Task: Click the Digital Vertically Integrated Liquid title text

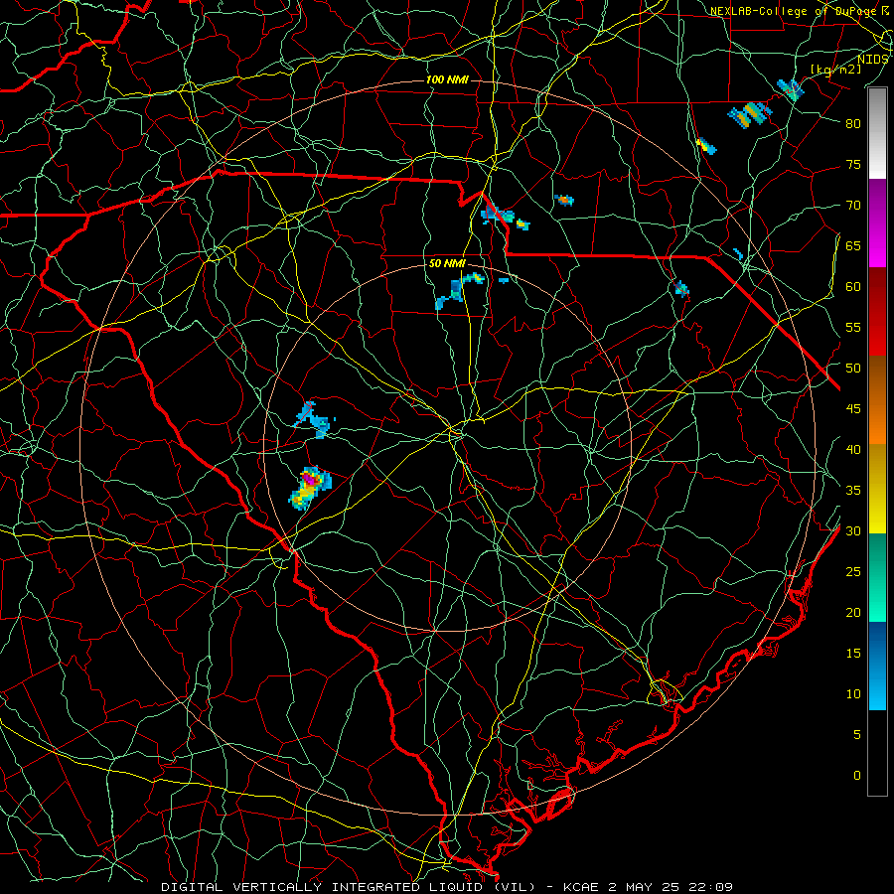Action: click(349, 887)
